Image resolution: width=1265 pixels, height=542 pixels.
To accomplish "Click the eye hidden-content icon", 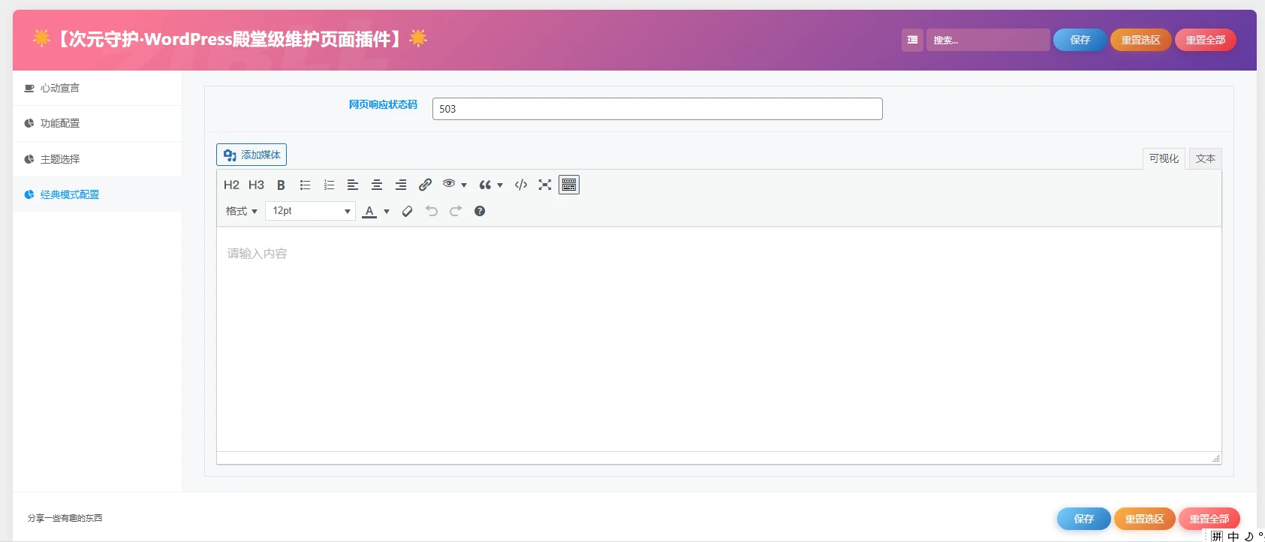I will pos(449,184).
